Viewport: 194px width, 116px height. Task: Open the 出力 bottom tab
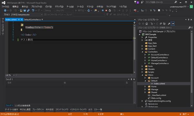click(90, 110)
